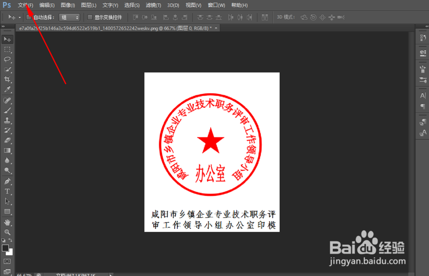Activate the Crop tool

pyautogui.click(x=7, y=80)
